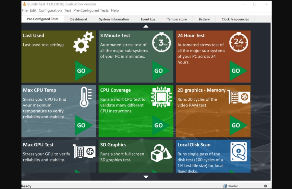
Task: Switch to the Event Log tab
Action: click(148, 19)
